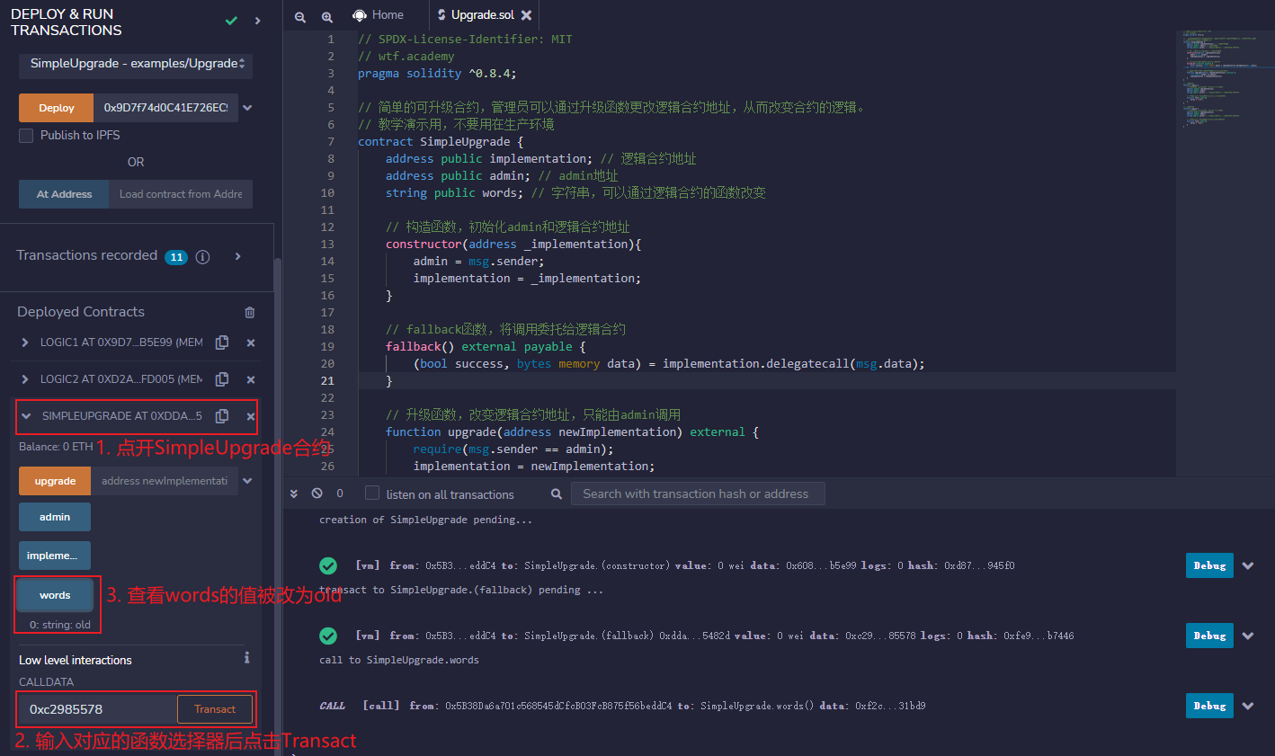The image size is (1275, 756).
Task: Click the At Address button
Action: pyautogui.click(x=64, y=194)
